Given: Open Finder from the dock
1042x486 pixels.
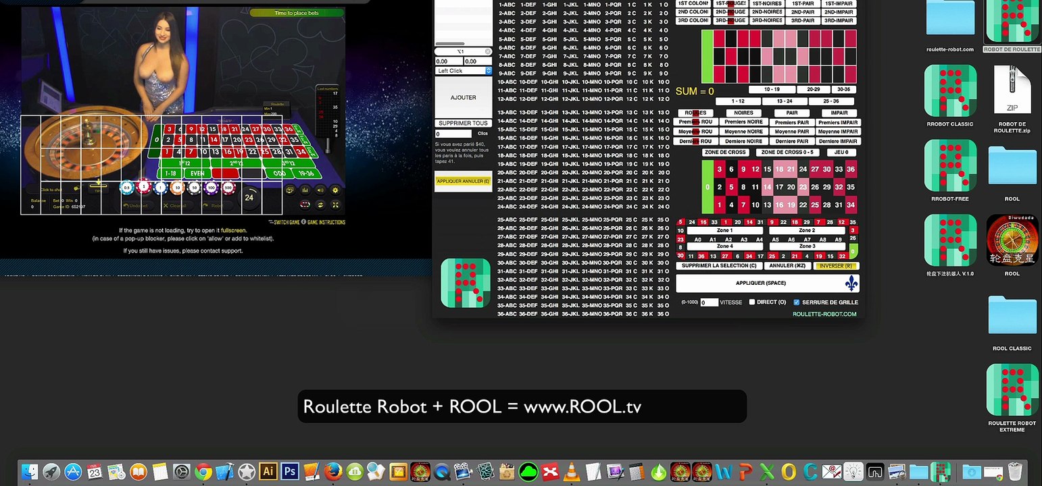Looking at the screenshot, I should 30,471.
